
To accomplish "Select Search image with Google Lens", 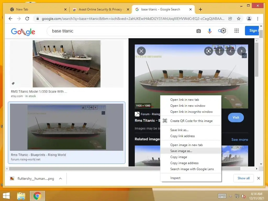I will (191, 169).
